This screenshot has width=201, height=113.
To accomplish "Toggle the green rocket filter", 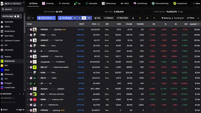I will point(155,18).
